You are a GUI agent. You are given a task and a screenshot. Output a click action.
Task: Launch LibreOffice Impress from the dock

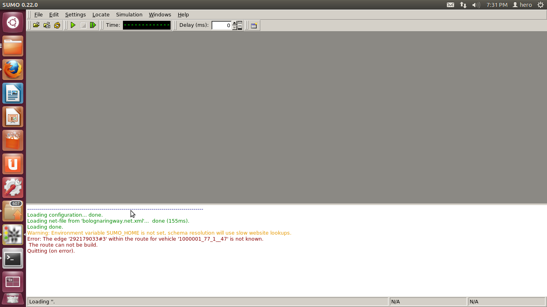[13, 117]
